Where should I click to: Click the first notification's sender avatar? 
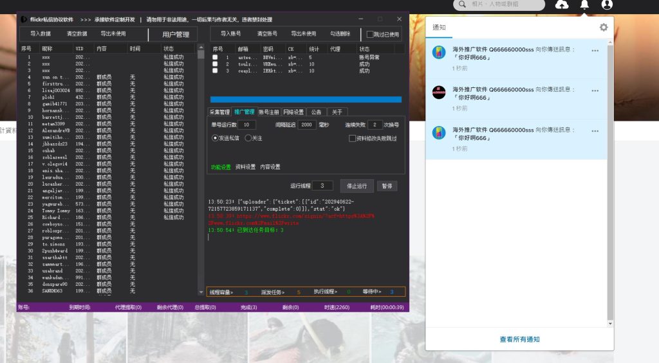pyautogui.click(x=439, y=53)
